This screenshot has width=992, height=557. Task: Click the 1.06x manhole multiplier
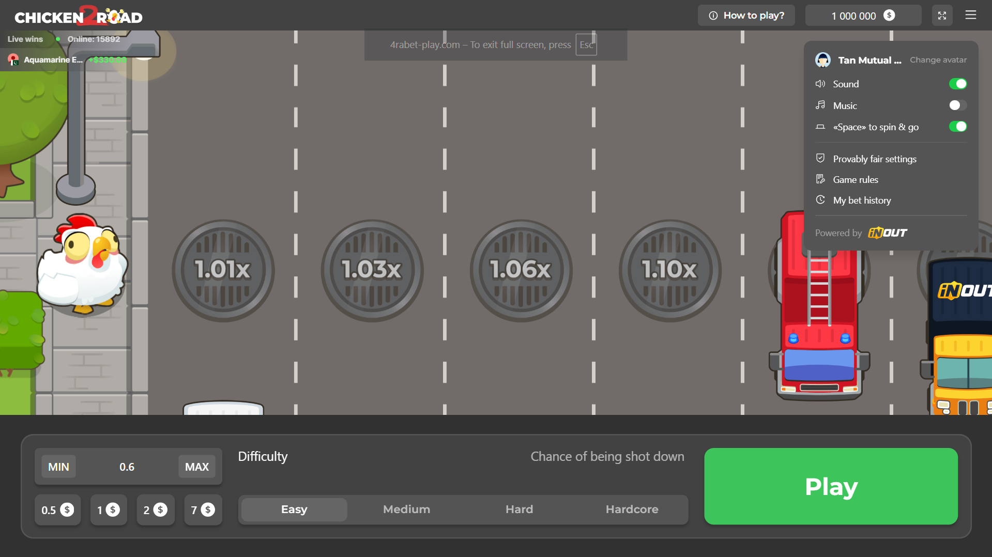click(521, 270)
